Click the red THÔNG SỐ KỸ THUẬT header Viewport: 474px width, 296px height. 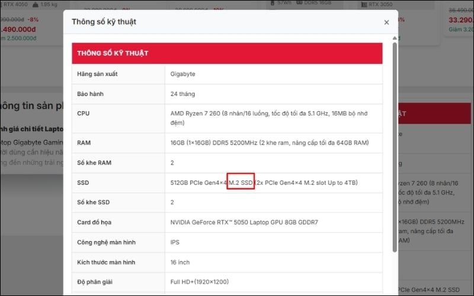227,53
